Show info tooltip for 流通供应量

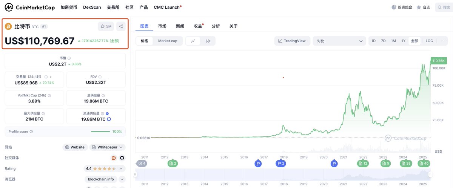pos(103,113)
